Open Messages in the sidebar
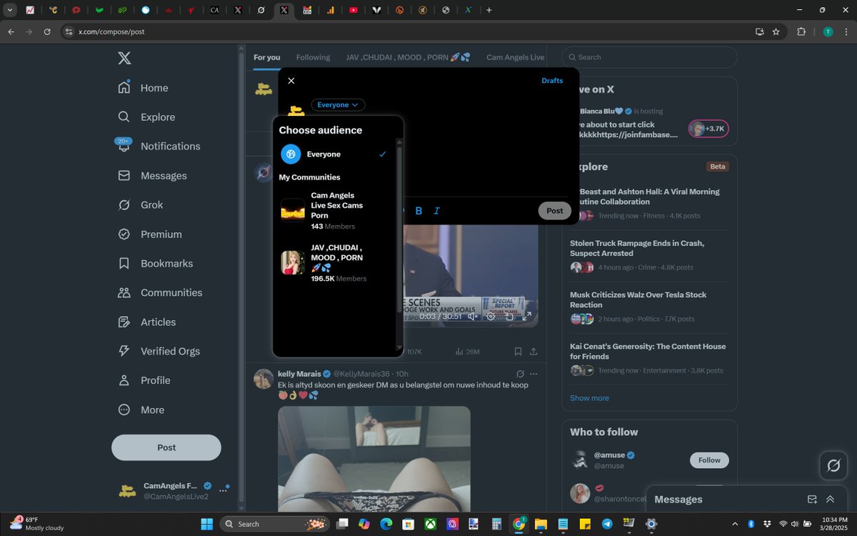The width and height of the screenshot is (857, 536). click(x=152, y=176)
